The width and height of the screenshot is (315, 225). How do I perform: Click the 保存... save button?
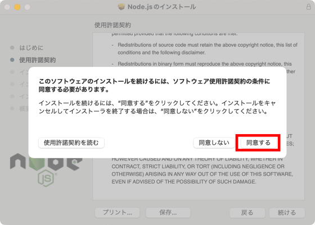click(x=168, y=213)
